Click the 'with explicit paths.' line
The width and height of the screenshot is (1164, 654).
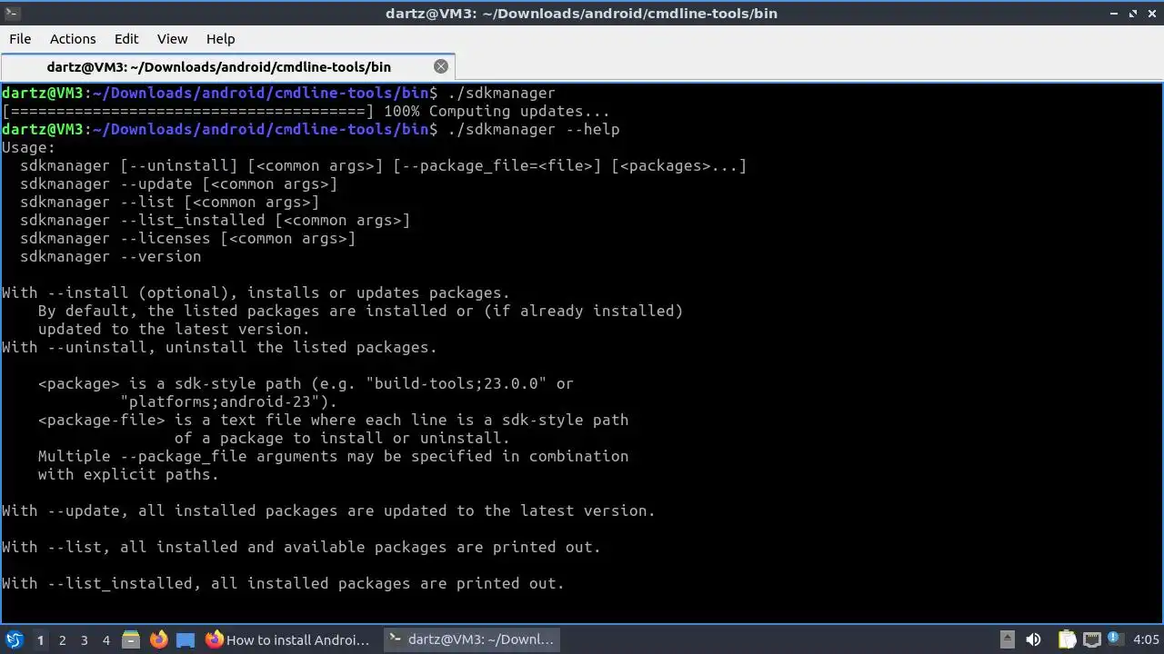point(128,474)
